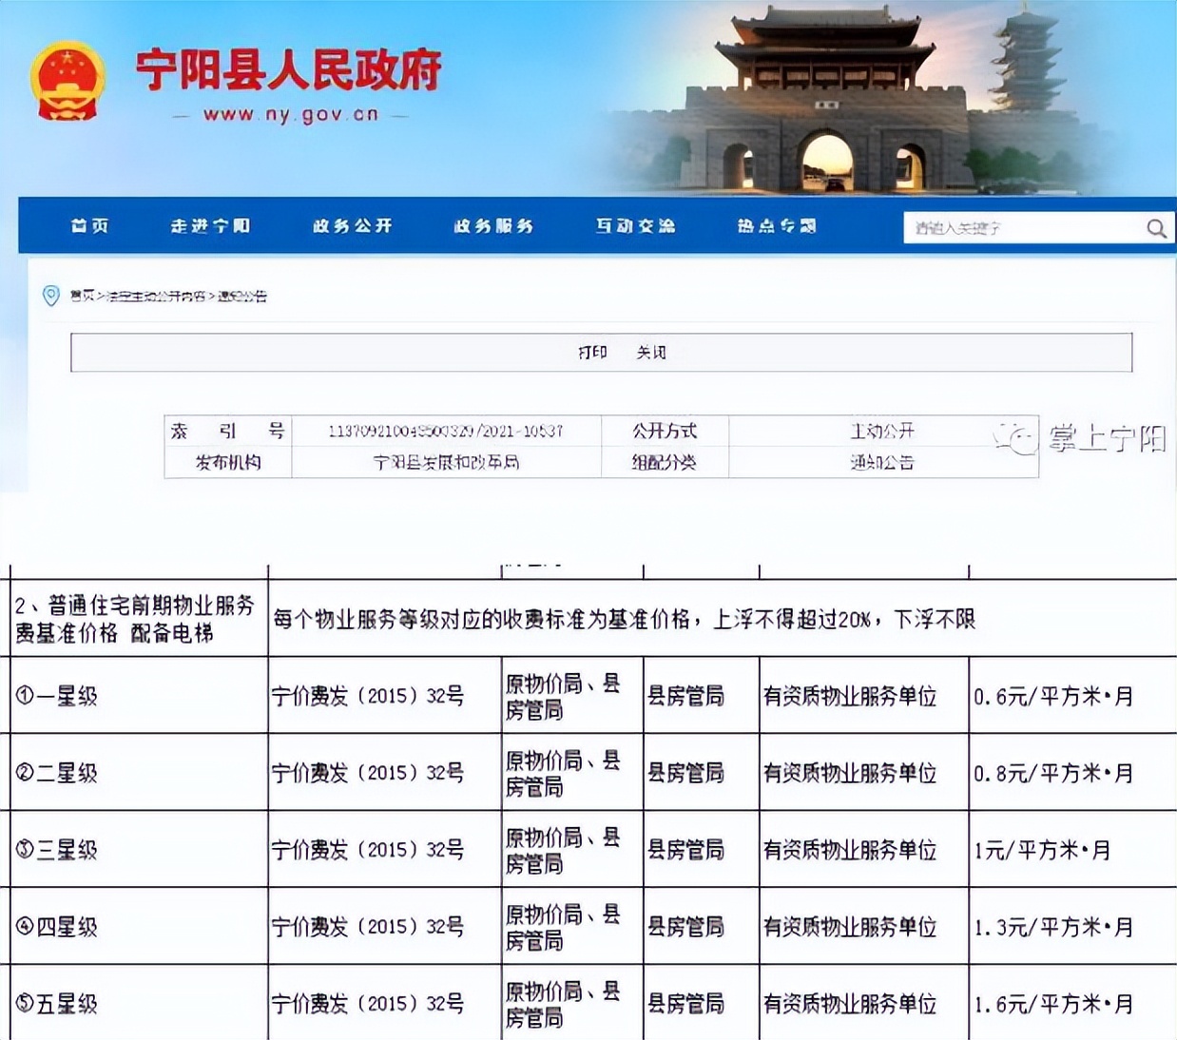Viewport: 1177px width, 1040px height.
Task: Click the 主动公开 table cell
Action: 884,431
